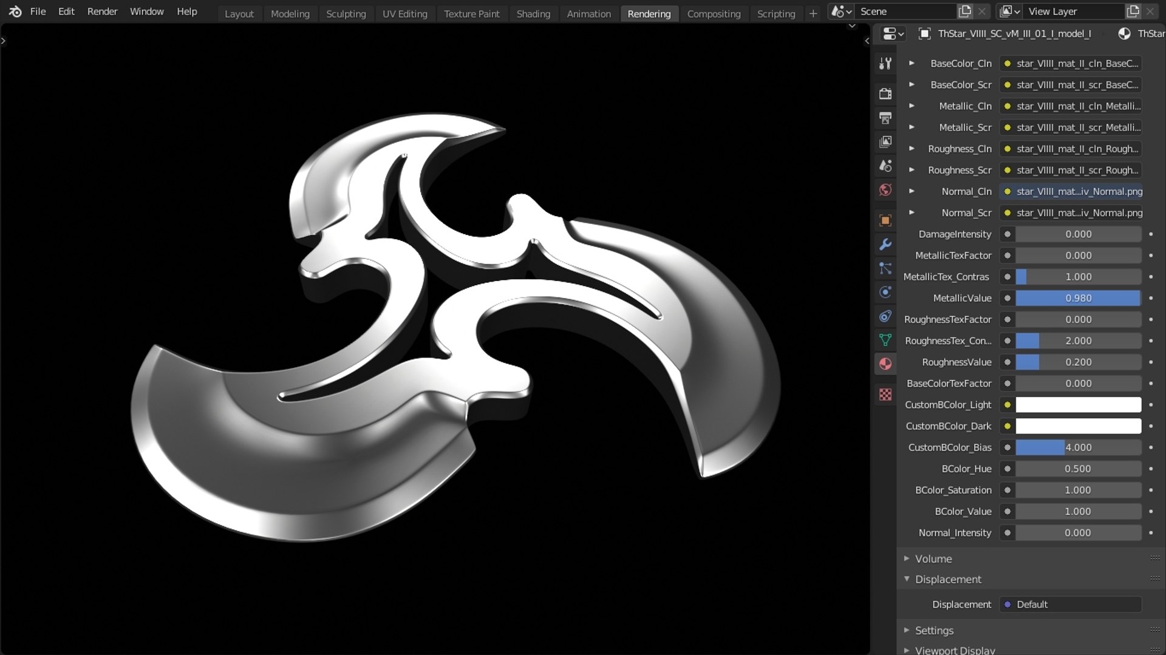The width and height of the screenshot is (1166, 655).
Task: Toggle BColor_Hue socket link dot
Action: tap(1007, 469)
